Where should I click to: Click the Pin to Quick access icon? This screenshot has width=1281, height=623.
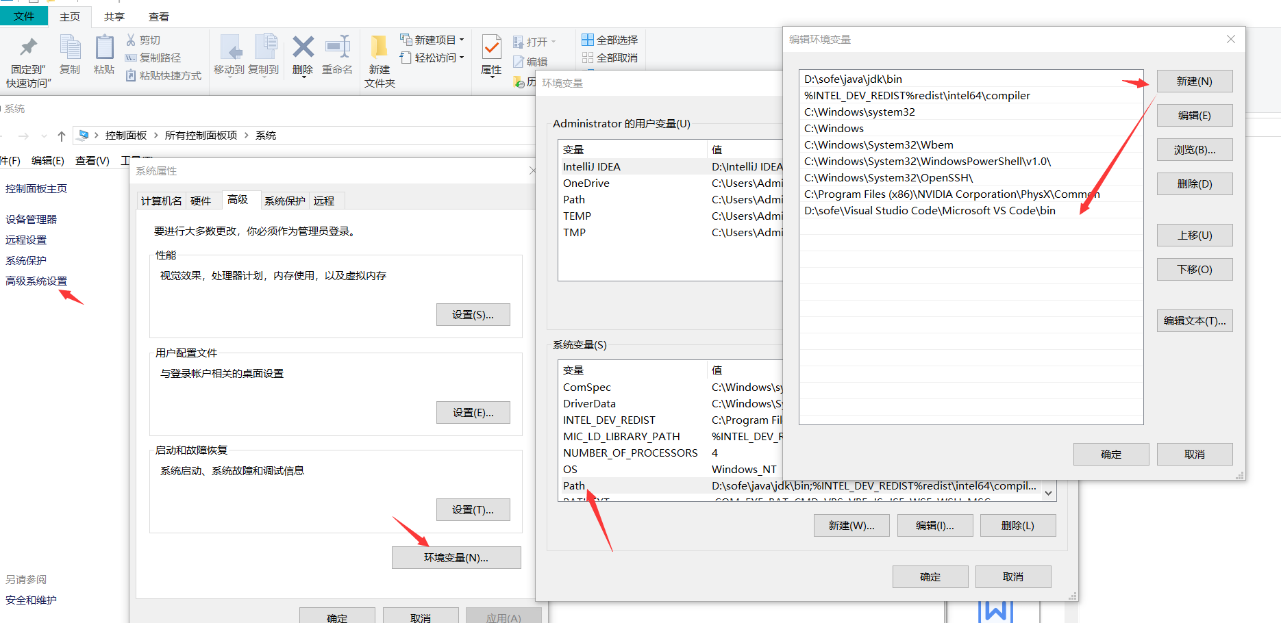point(28,47)
